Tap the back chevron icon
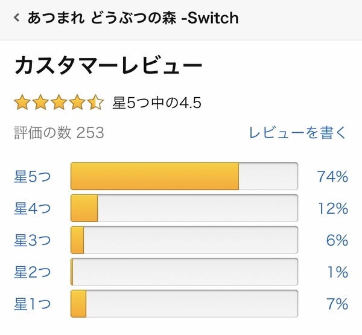This screenshot has width=362, height=335. point(16,18)
